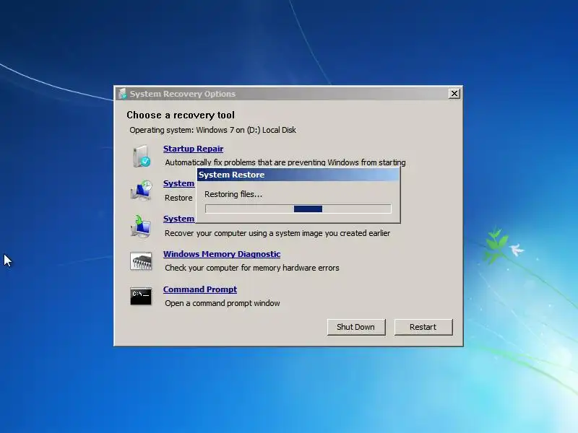Click the Restart button

423,327
